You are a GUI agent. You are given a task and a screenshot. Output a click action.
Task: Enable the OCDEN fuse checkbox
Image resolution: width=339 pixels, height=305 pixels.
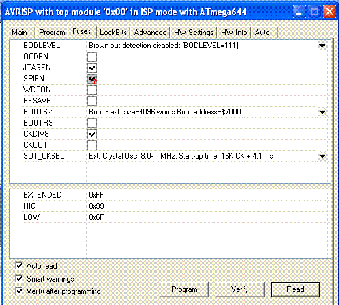[92, 57]
